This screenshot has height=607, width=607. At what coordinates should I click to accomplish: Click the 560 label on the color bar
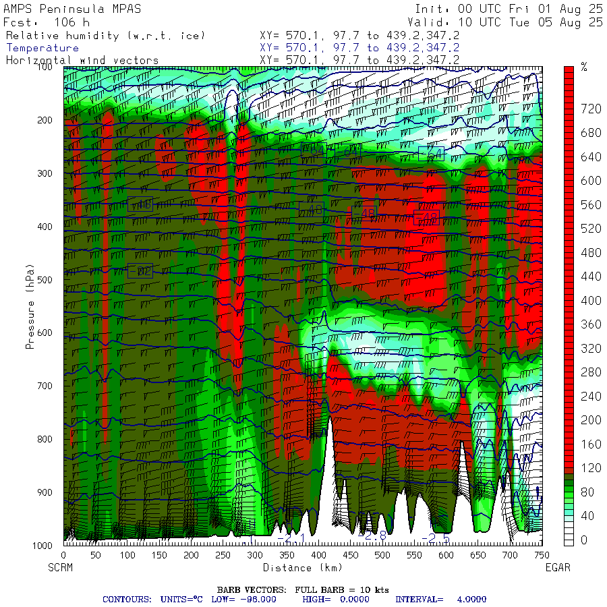click(x=591, y=205)
